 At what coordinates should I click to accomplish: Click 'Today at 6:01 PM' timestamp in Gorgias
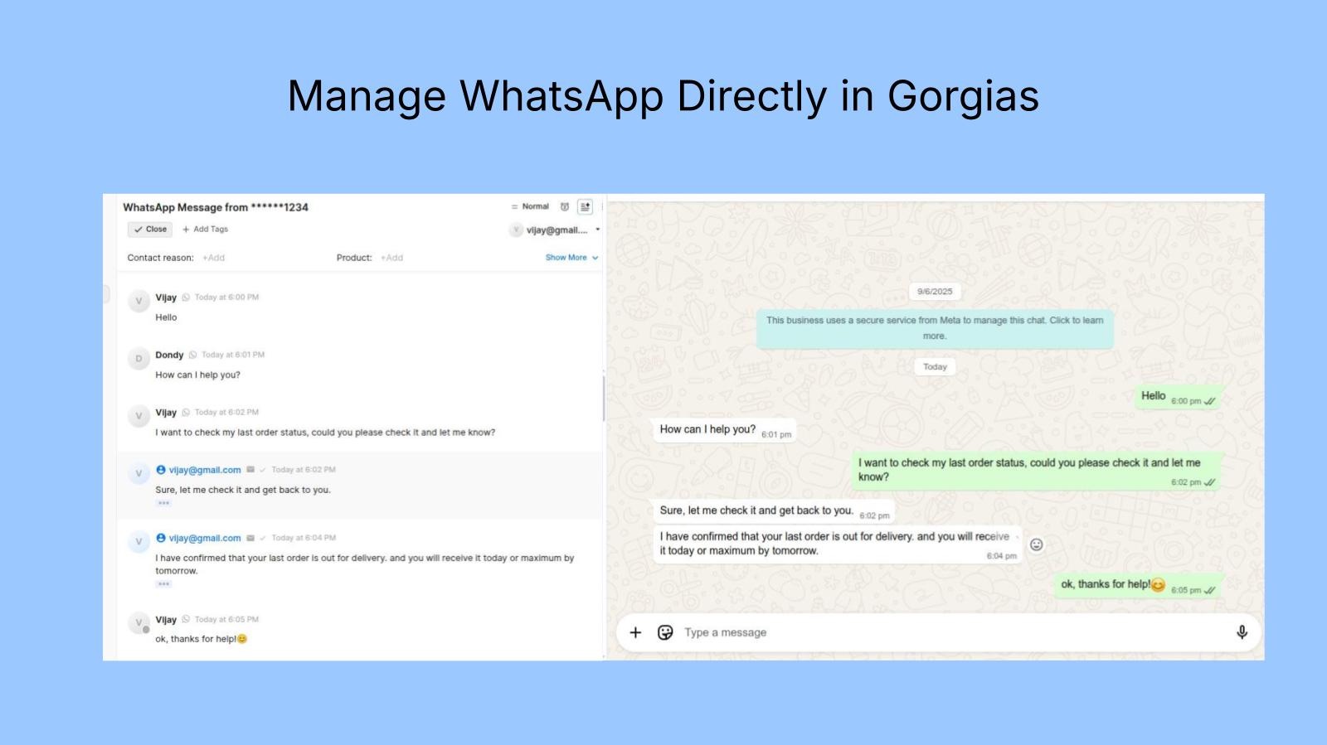click(x=233, y=355)
